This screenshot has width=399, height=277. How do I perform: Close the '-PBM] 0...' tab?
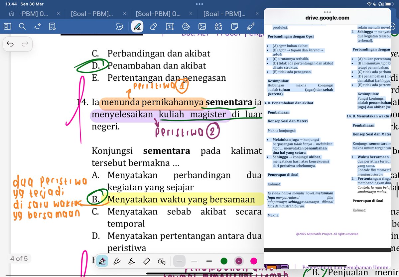point(58,14)
